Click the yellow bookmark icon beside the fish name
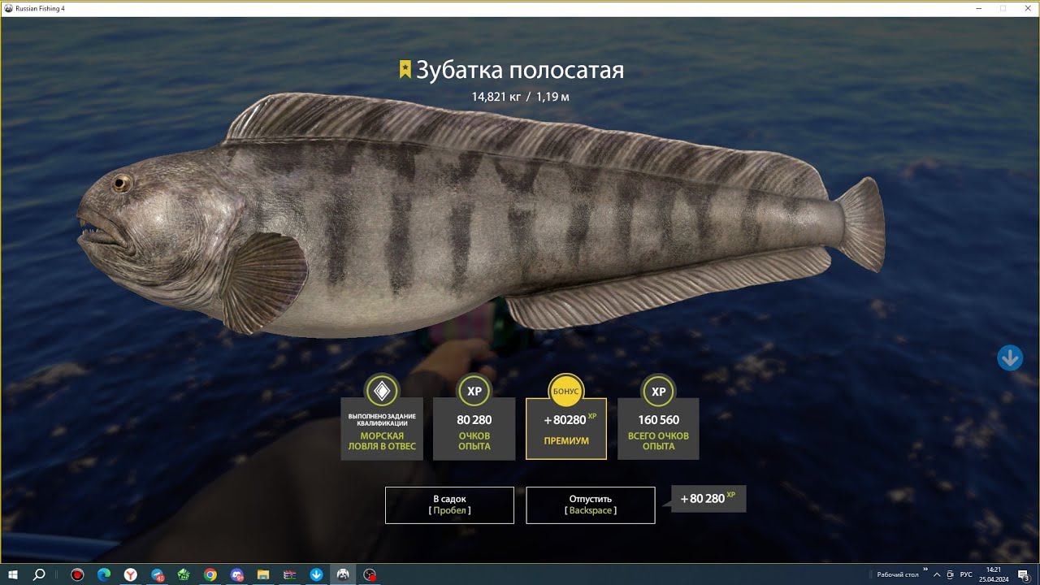 tap(405, 70)
